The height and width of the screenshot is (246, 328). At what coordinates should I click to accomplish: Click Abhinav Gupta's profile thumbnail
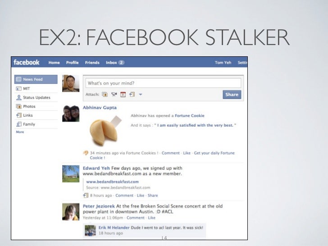pos(71,114)
